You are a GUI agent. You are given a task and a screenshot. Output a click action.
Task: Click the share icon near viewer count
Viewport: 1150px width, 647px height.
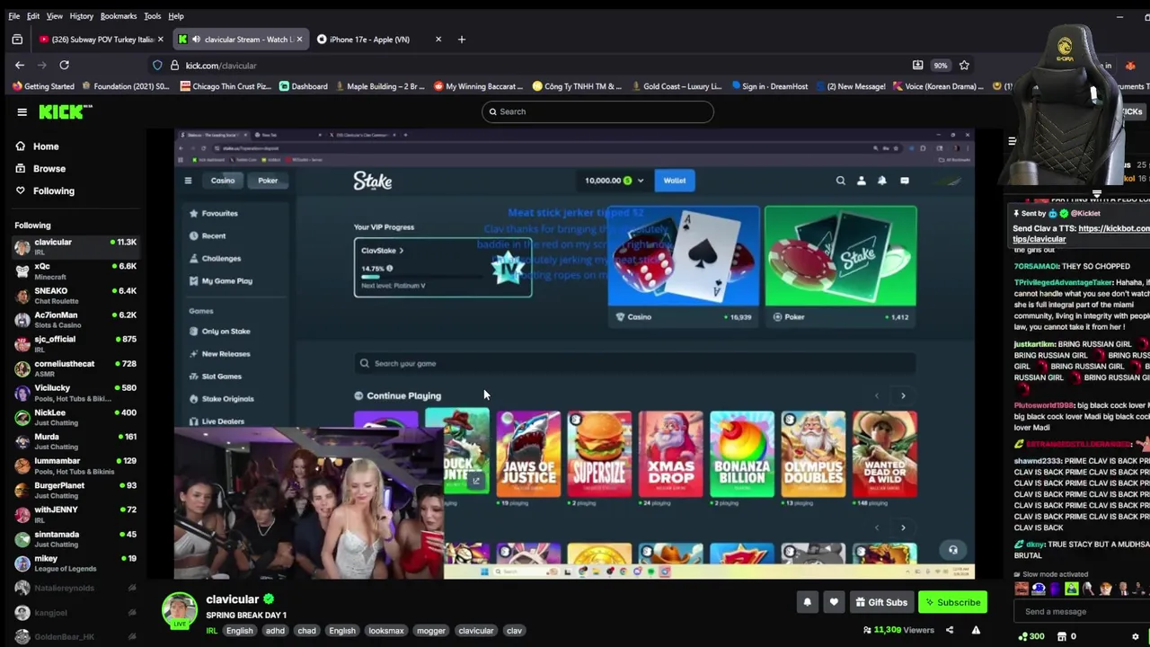(x=950, y=630)
